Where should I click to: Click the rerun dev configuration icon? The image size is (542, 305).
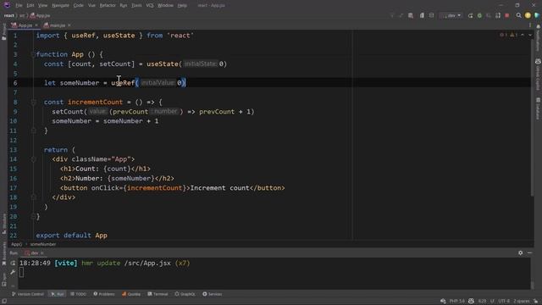click(470, 15)
